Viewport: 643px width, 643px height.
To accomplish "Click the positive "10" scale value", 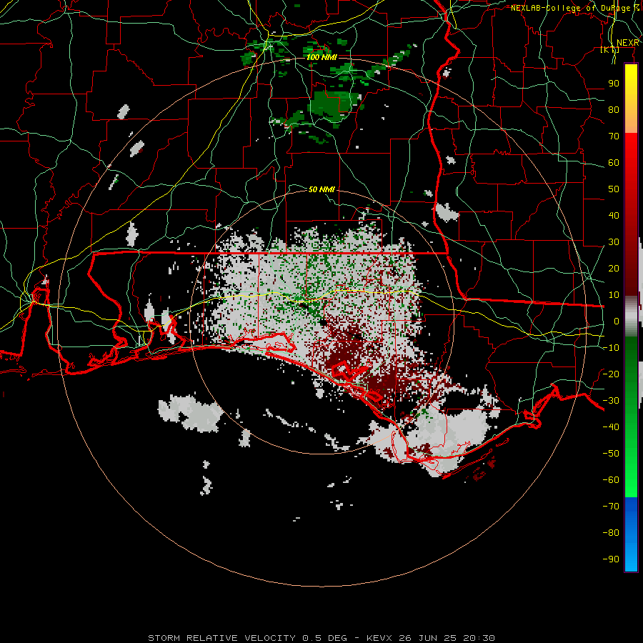I will (x=614, y=295).
